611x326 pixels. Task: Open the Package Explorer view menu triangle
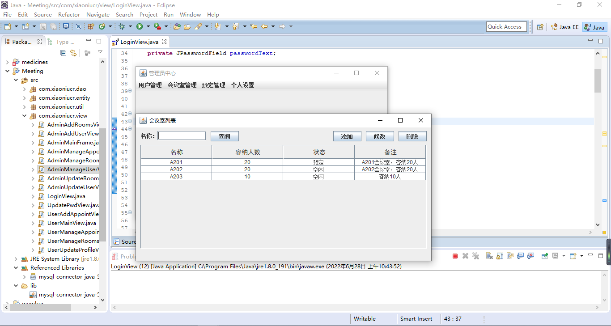(100, 52)
